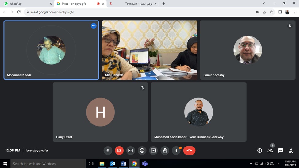299x168 pixels.
Task: Leave the call with the red button
Action: click(x=189, y=151)
